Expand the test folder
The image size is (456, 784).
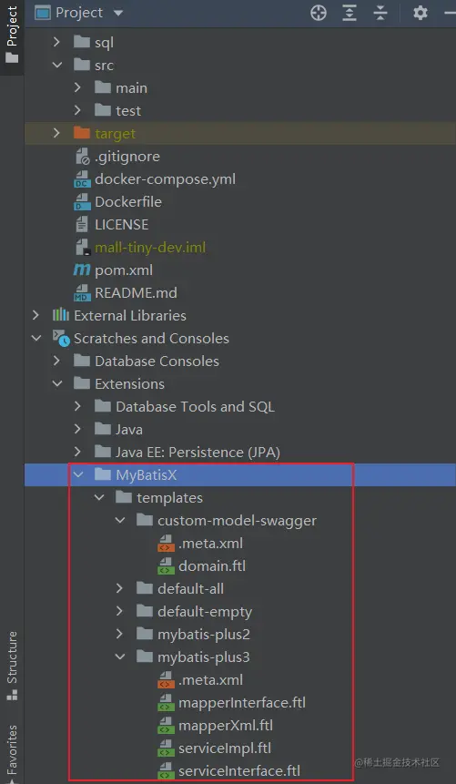pos(77,110)
